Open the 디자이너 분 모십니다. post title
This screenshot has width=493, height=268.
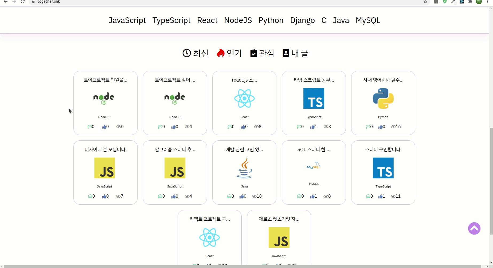pyautogui.click(x=105, y=150)
